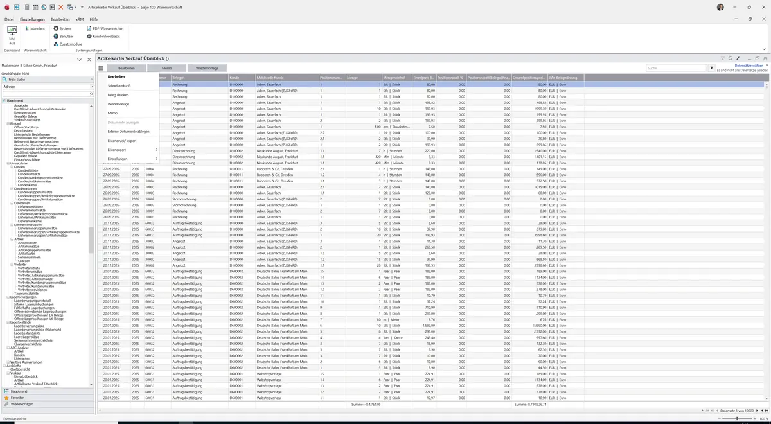771x424 pixels.
Task: Expand Weitere Auswertungen tree node
Action: coord(8,362)
